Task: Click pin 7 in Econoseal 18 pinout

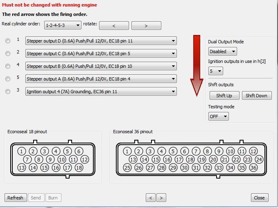Action: pos(27,159)
